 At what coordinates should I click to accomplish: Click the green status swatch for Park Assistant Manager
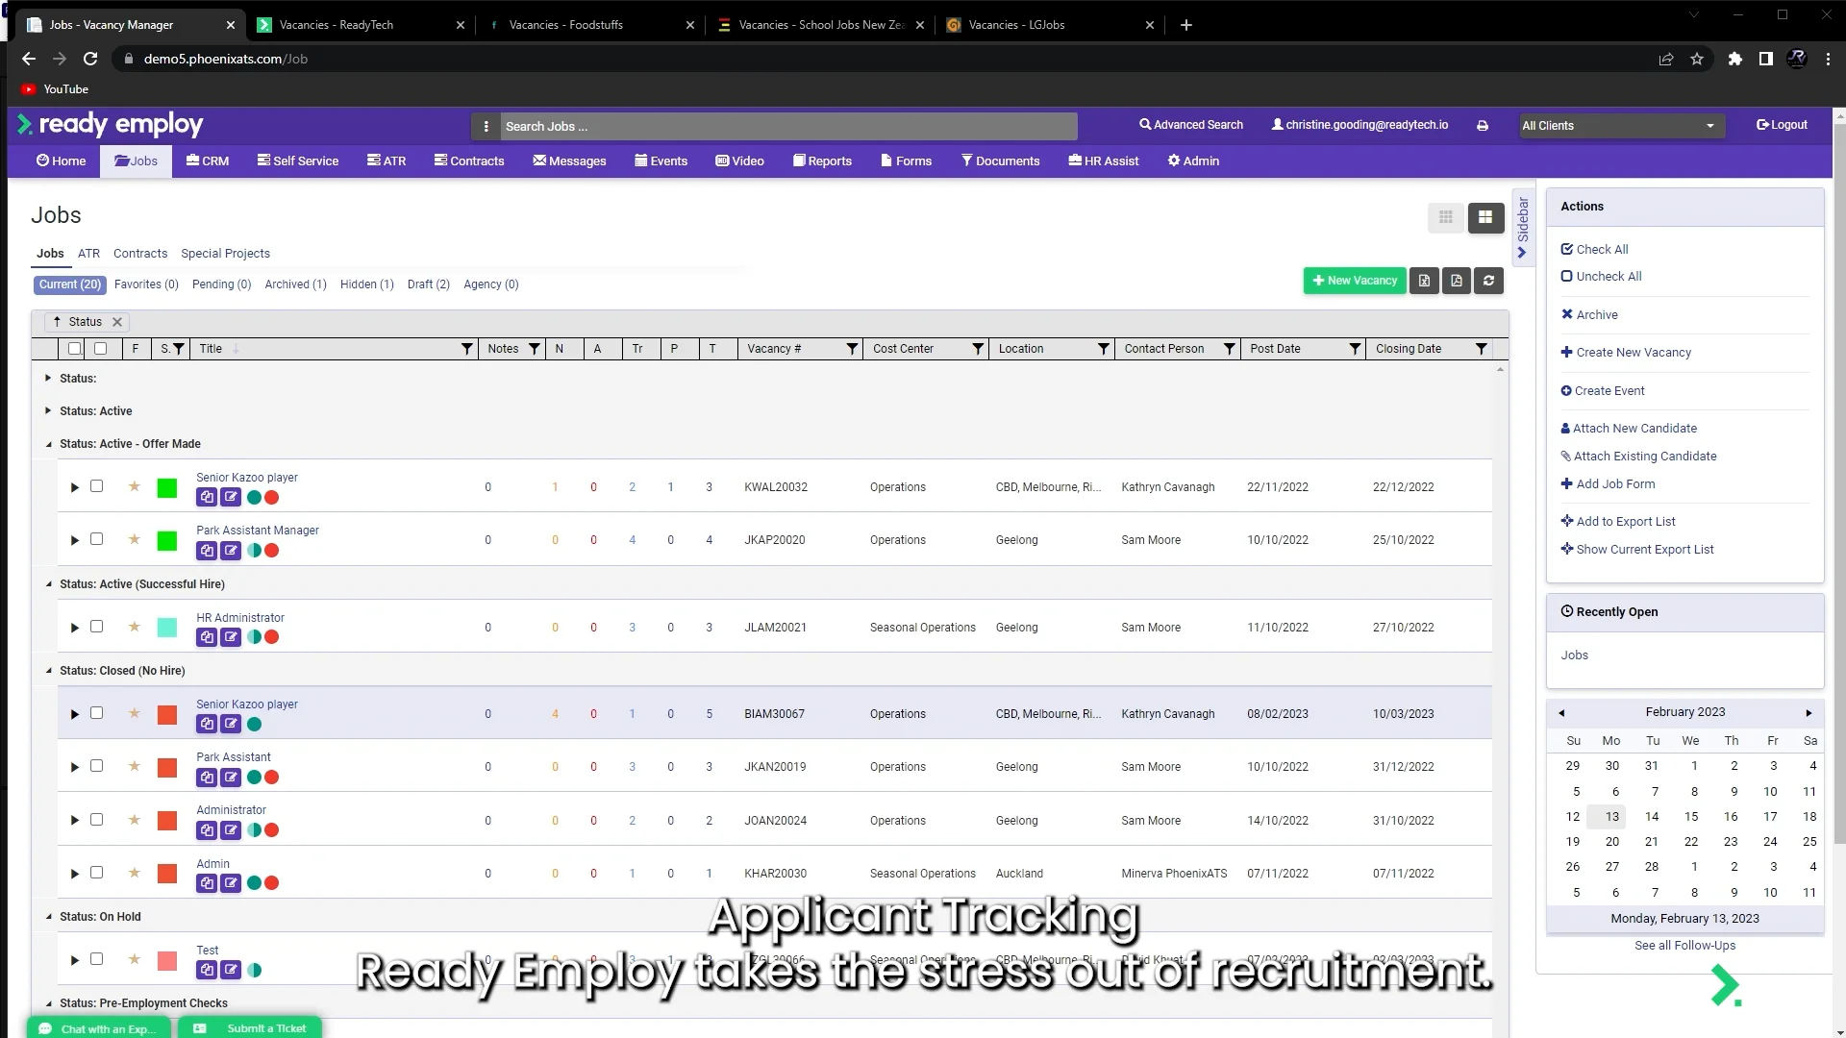pyautogui.click(x=167, y=541)
